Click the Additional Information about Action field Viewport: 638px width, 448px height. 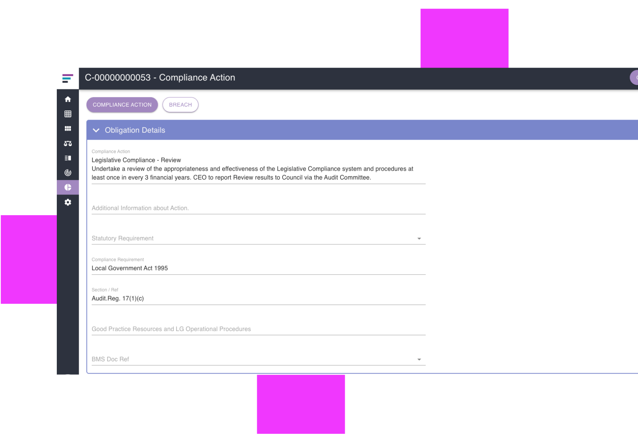click(258, 208)
